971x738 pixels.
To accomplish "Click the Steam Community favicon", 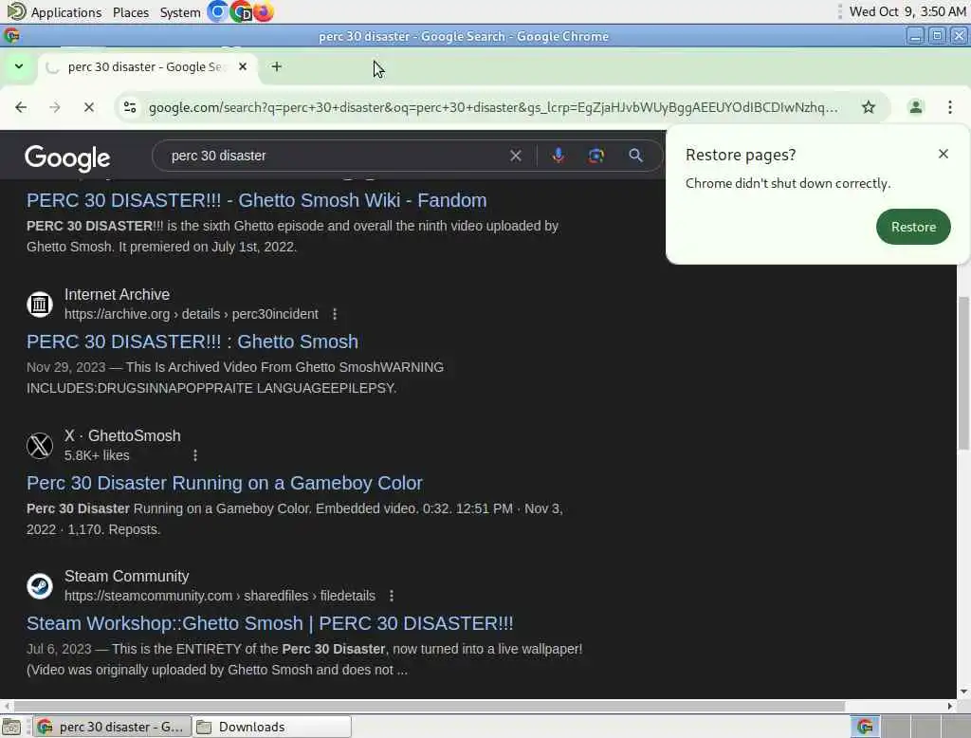I will pos(40,586).
